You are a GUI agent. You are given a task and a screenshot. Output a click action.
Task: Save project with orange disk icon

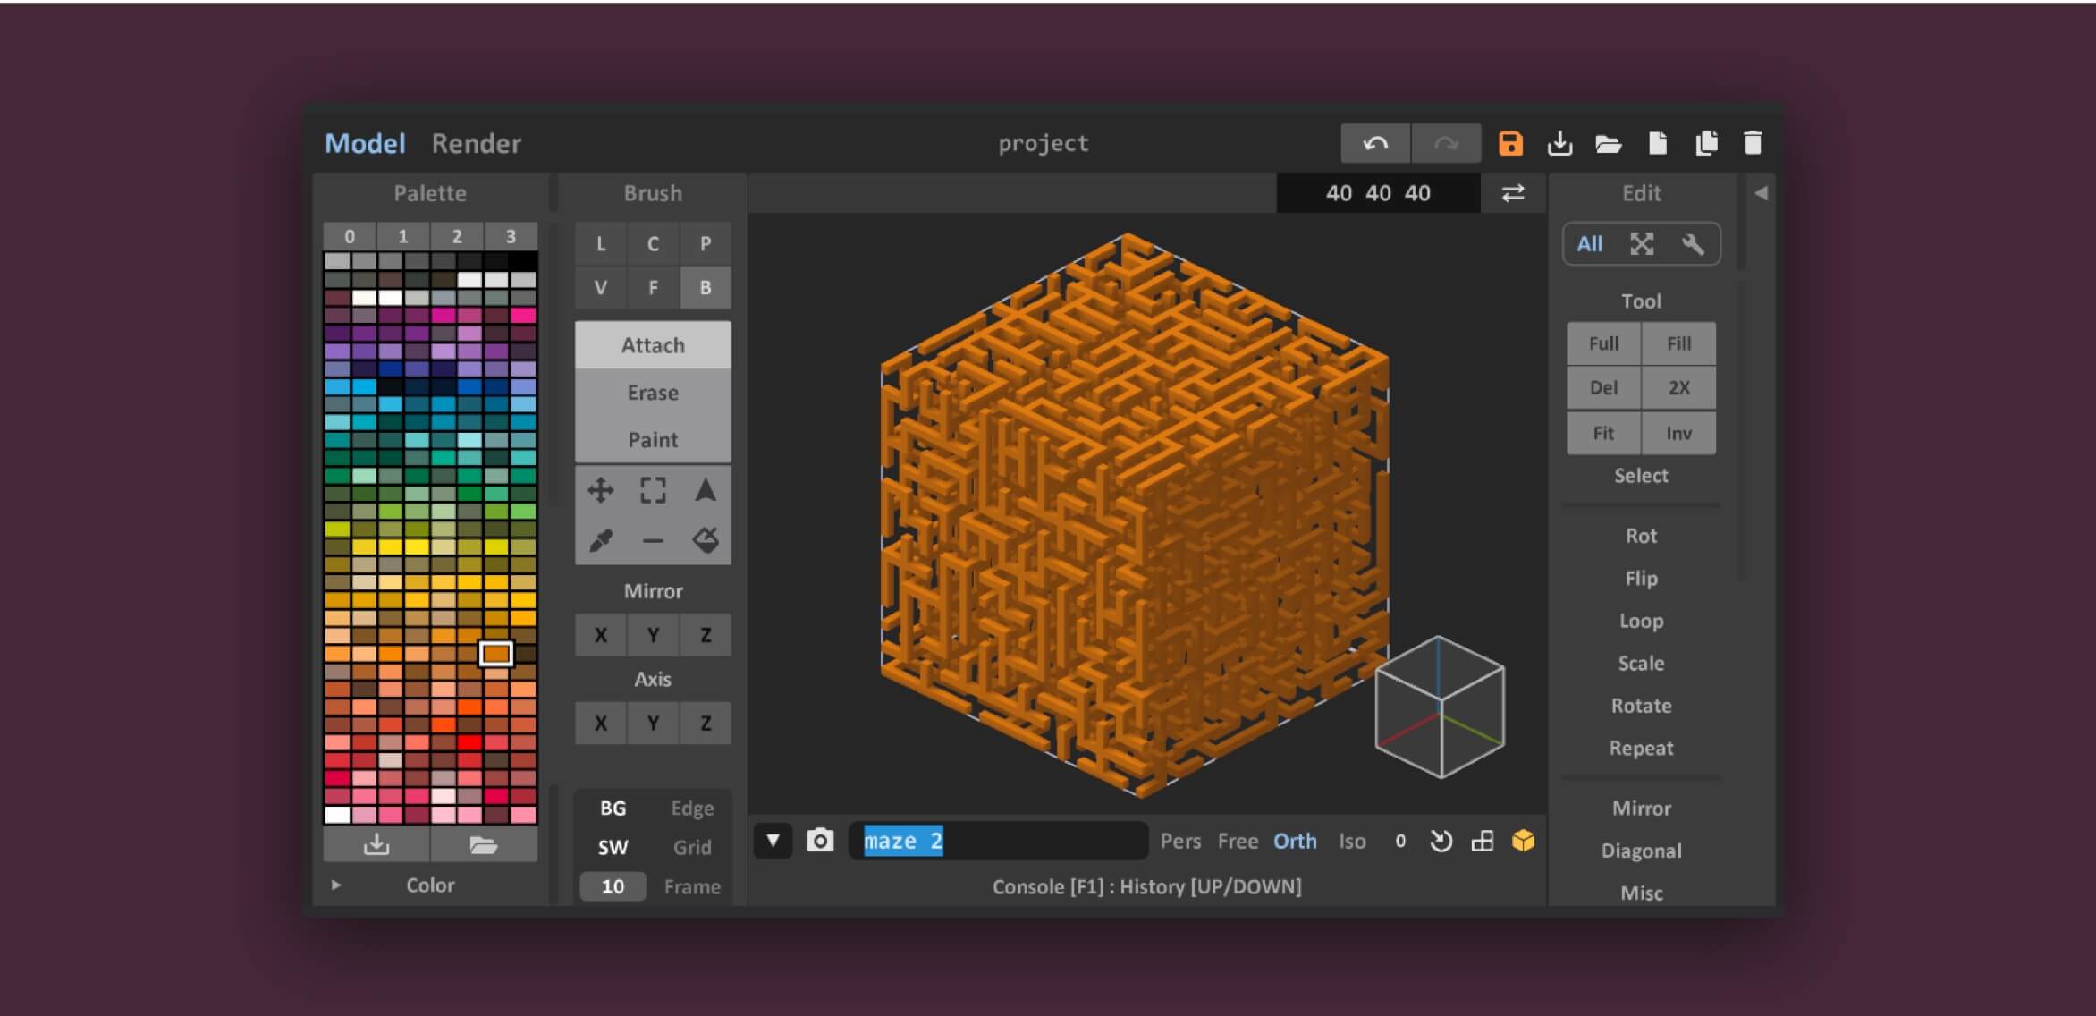[1510, 143]
